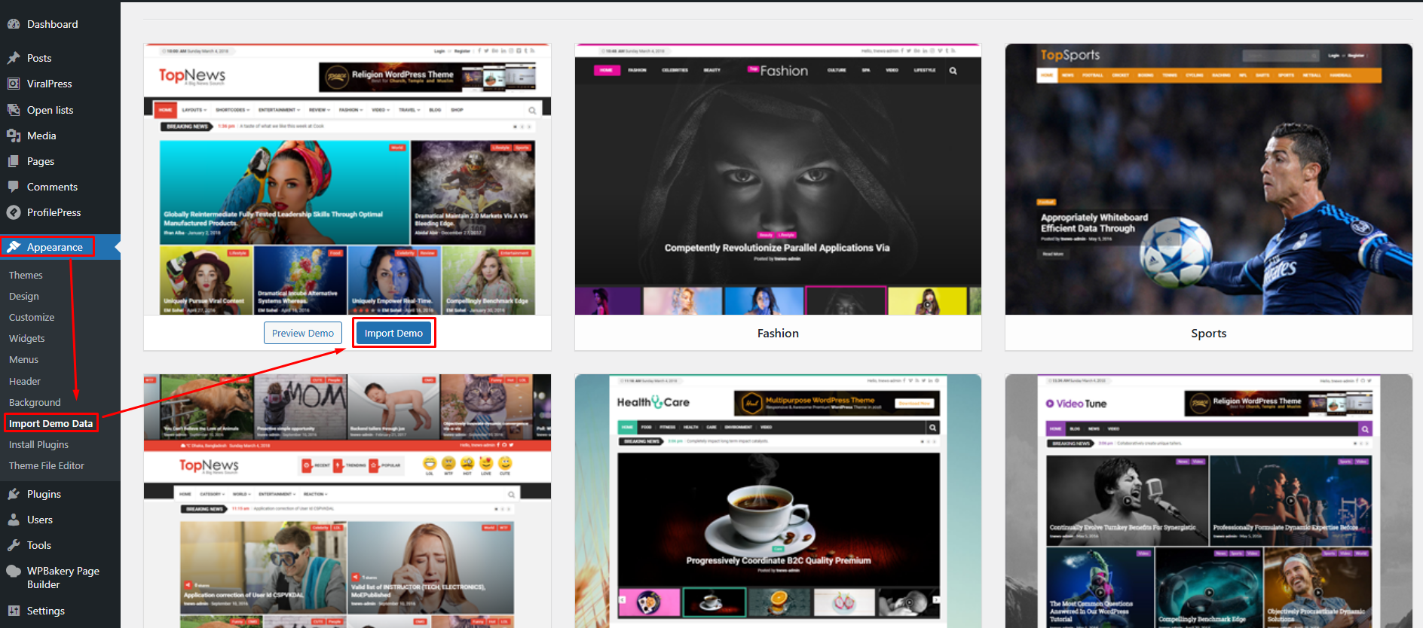
Task: Open Background submenu item
Action: tap(35, 402)
